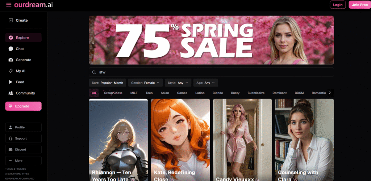Image resolution: width=371 pixels, height=181 pixels.
Task: Click the Feed play icon
Action: (x=11, y=82)
